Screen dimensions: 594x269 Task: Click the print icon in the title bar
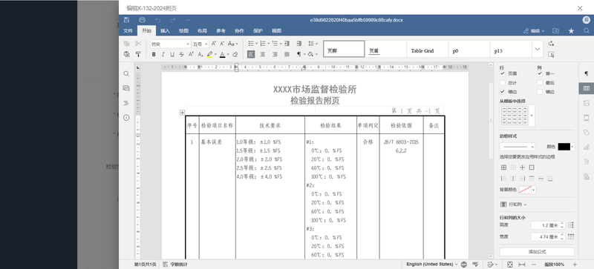(142, 20)
